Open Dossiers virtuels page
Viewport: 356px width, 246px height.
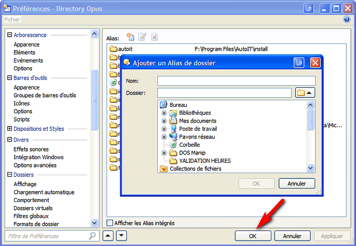(33, 208)
